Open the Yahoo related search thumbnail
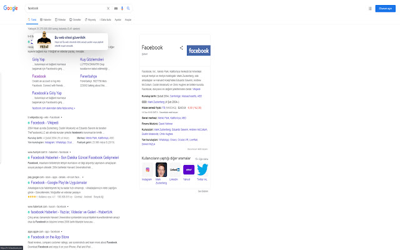The width and height of the screenshot is (400, 250). pos(189,169)
